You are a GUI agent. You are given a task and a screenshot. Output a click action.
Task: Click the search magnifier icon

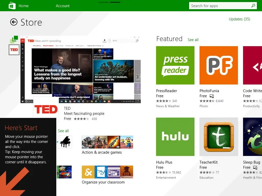click(x=253, y=6)
